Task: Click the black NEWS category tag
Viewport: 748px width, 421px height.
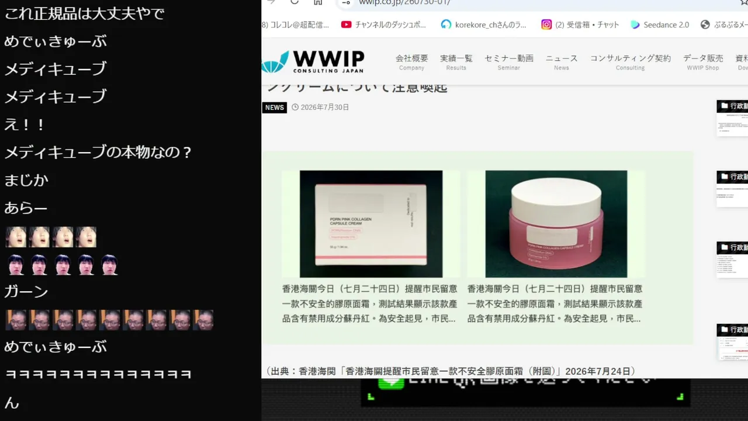Action: pos(274,108)
